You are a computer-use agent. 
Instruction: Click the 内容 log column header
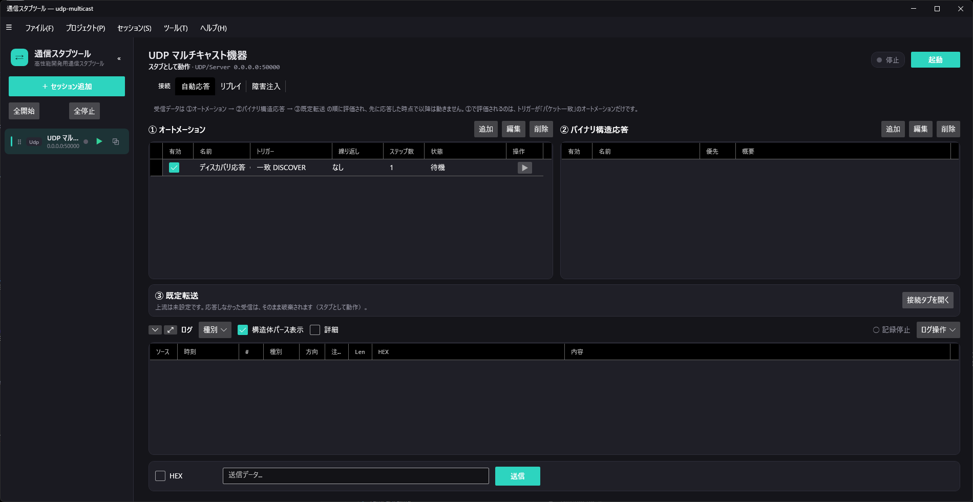[757, 351]
